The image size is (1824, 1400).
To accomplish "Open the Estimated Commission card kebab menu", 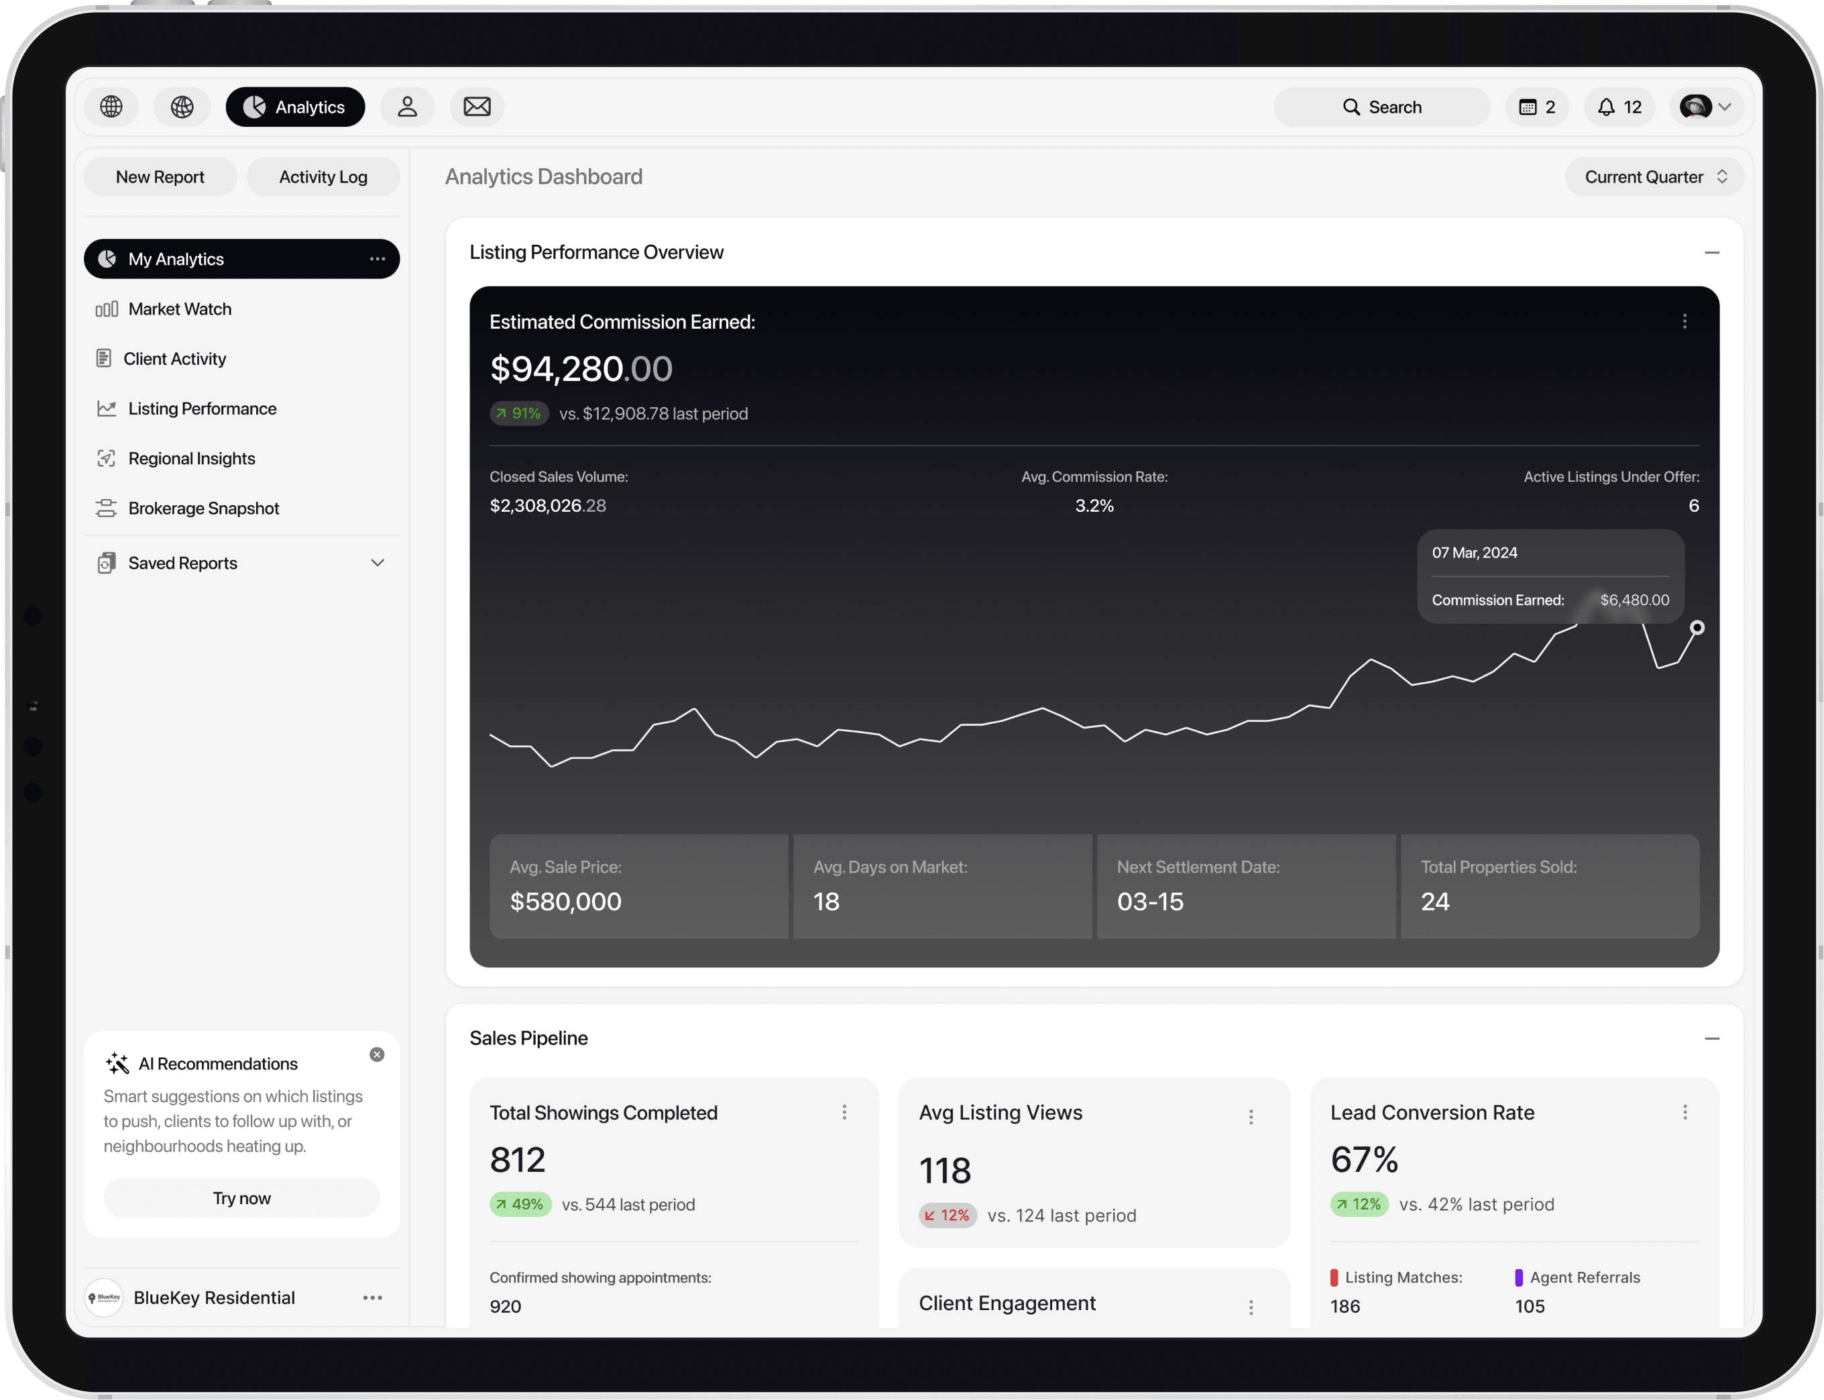I will pos(1684,322).
